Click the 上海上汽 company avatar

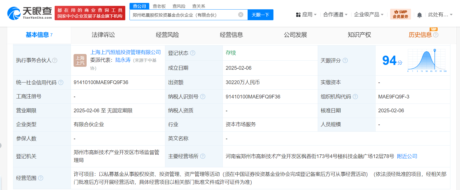(80, 60)
